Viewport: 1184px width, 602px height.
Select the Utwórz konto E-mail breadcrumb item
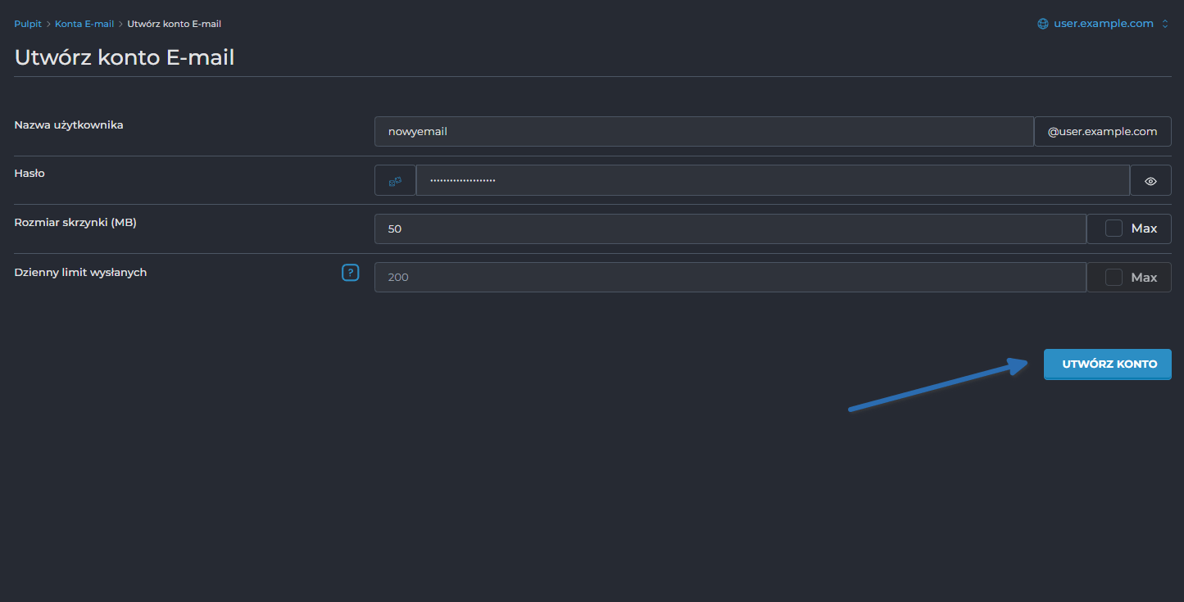click(174, 24)
